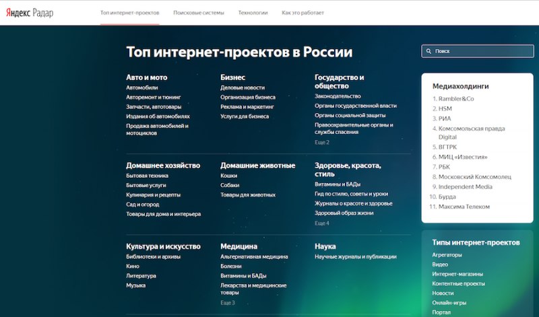Select Литература link
The image size is (539, 317).
click(x=141, y=276)
